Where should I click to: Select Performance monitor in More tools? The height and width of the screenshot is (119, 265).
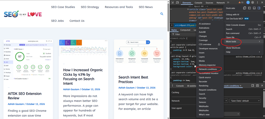(x=210, y=73)
